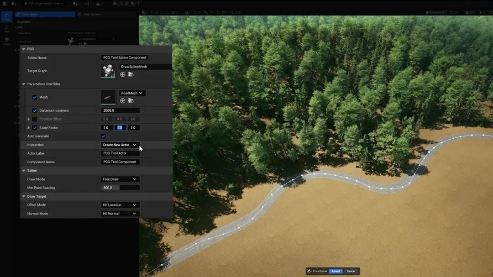Image resolution: width=493 pixels, height=277 pixels.
Task: Click Accept to confirm the drawn spline
Action: pyautogui.click(x=336, y=271)
